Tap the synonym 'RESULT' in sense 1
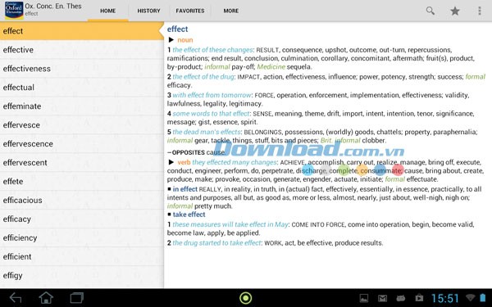Image resolution: width=492 pixels, height=307 pixels. [x=267, y=50]
